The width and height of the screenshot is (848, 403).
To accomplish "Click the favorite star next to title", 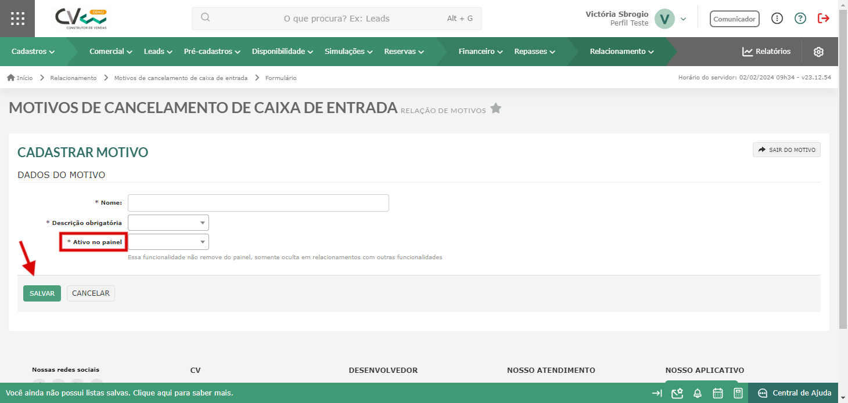I will (495, 108).
